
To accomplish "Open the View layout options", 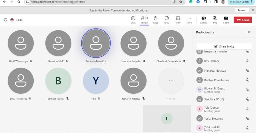I will [178, 20].
